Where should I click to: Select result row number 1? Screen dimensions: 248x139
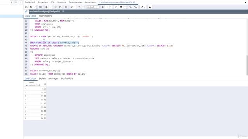tap(26, 89)
